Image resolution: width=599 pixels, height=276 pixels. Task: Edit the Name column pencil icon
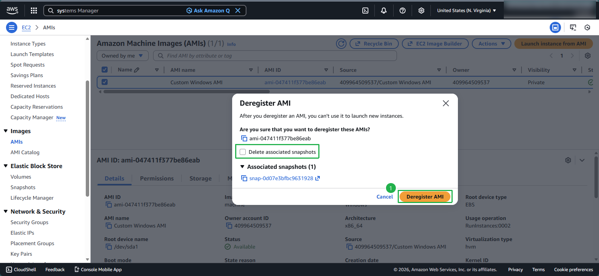pos(137,70)
